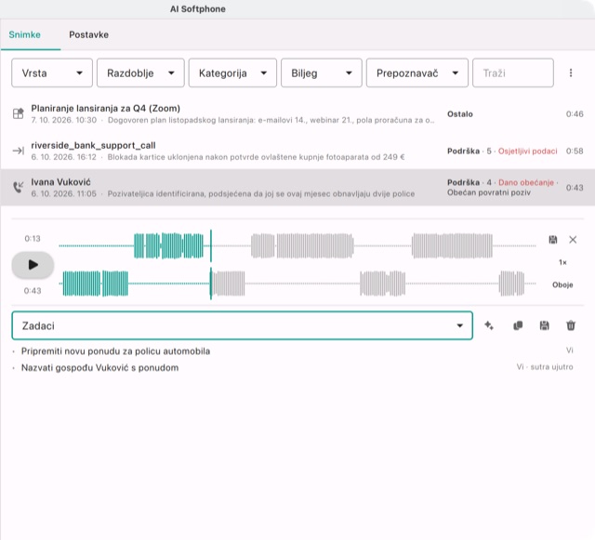Open the three-dot more options menu

571,72
